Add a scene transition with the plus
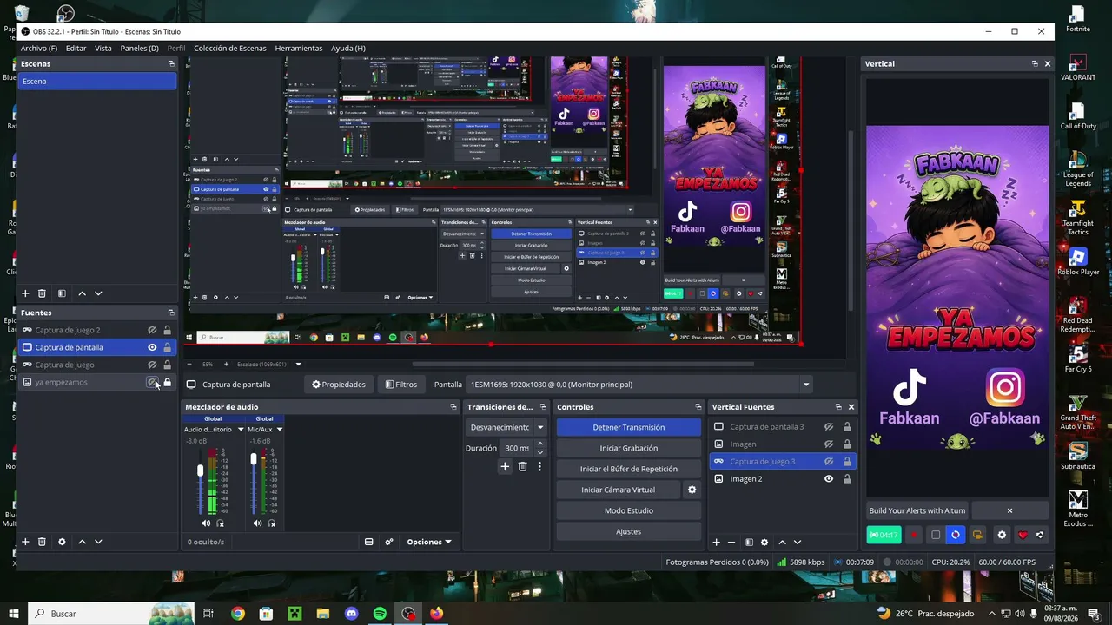Image resolution: width=1112 pixels, height=625 pixels. pos(505,466)
